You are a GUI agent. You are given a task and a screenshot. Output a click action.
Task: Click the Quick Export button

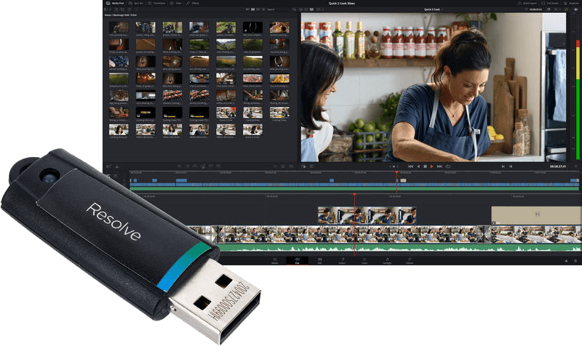pyautogui.click(x=527, y=3)
